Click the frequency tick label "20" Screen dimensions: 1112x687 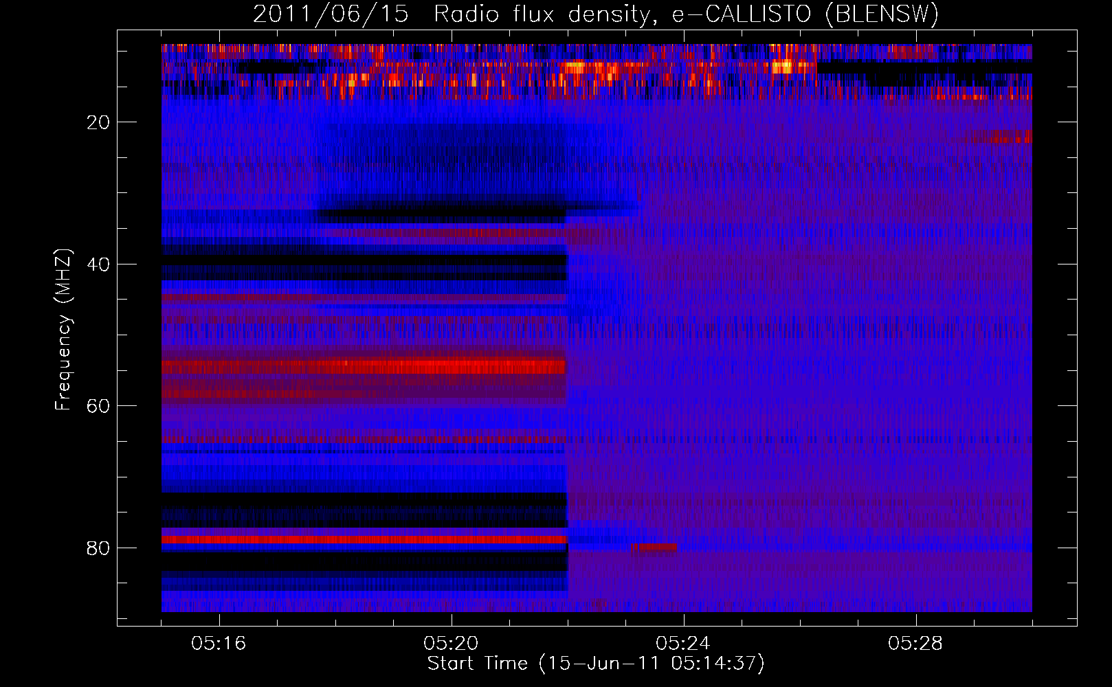pos(99,122)
